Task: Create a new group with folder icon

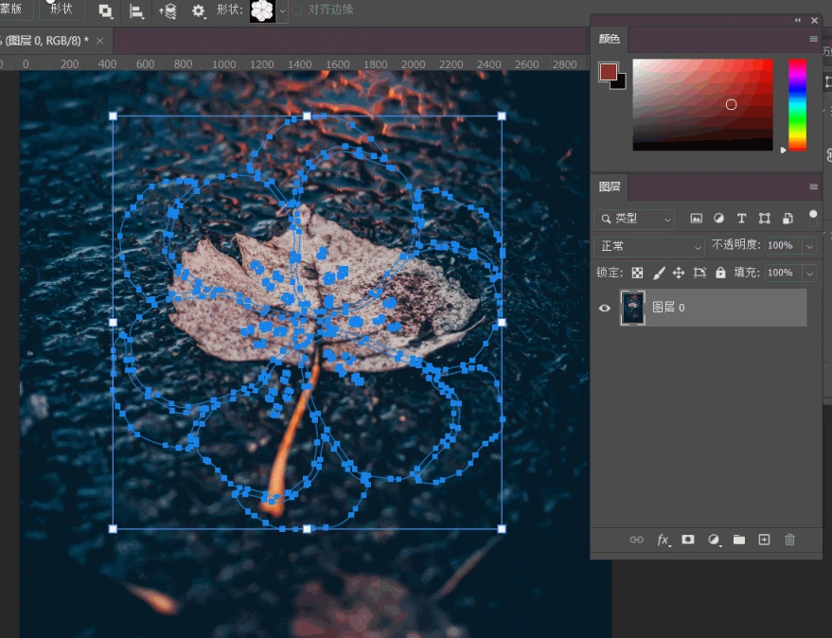Action: (738, 540)
